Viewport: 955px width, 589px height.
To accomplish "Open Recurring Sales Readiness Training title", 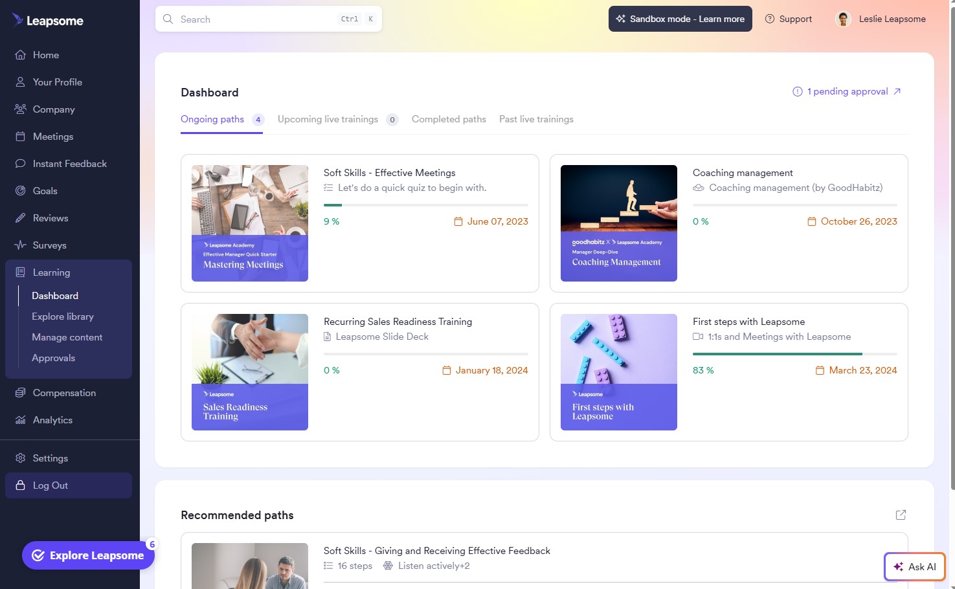I will click(398, 322).
